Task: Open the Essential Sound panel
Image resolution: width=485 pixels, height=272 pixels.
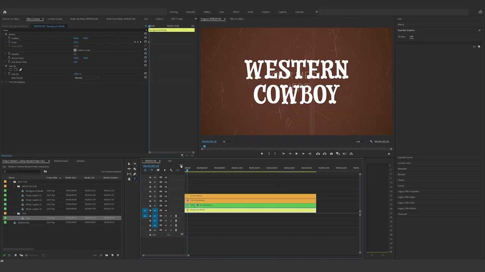Action: tap(405, 158)
